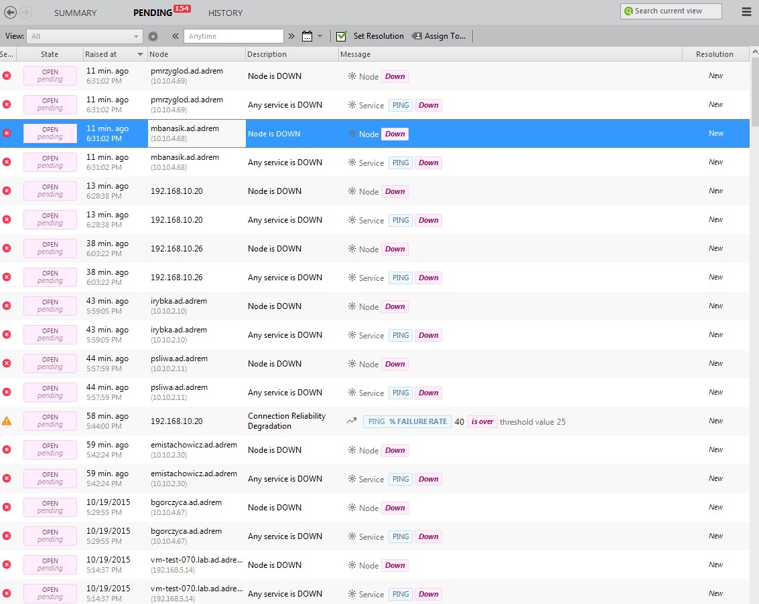Screen dimensions: 759x604
Task: Switch to the SUMMARY tab
Action: click(75, 13)
